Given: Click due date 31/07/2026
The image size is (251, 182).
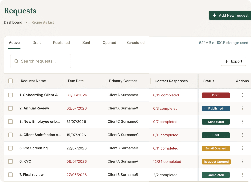Looking at the screenshot, I should [x=76, y=122].
